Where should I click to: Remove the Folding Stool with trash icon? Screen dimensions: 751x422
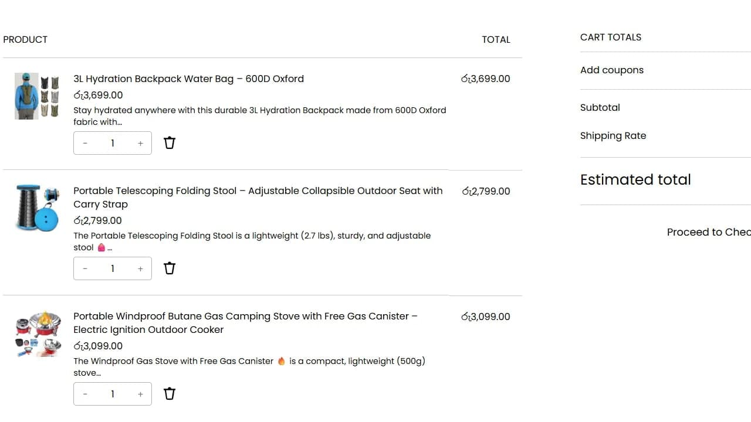click(170, 268)
